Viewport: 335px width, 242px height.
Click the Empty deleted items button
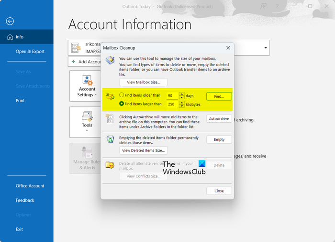click(219, 139)
